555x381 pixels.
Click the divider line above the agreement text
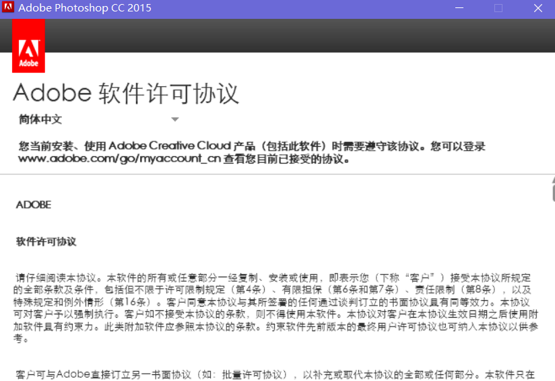[x=269, y=174]
